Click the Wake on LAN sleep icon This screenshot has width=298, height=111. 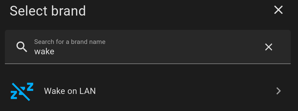click(x=22, y=91)
